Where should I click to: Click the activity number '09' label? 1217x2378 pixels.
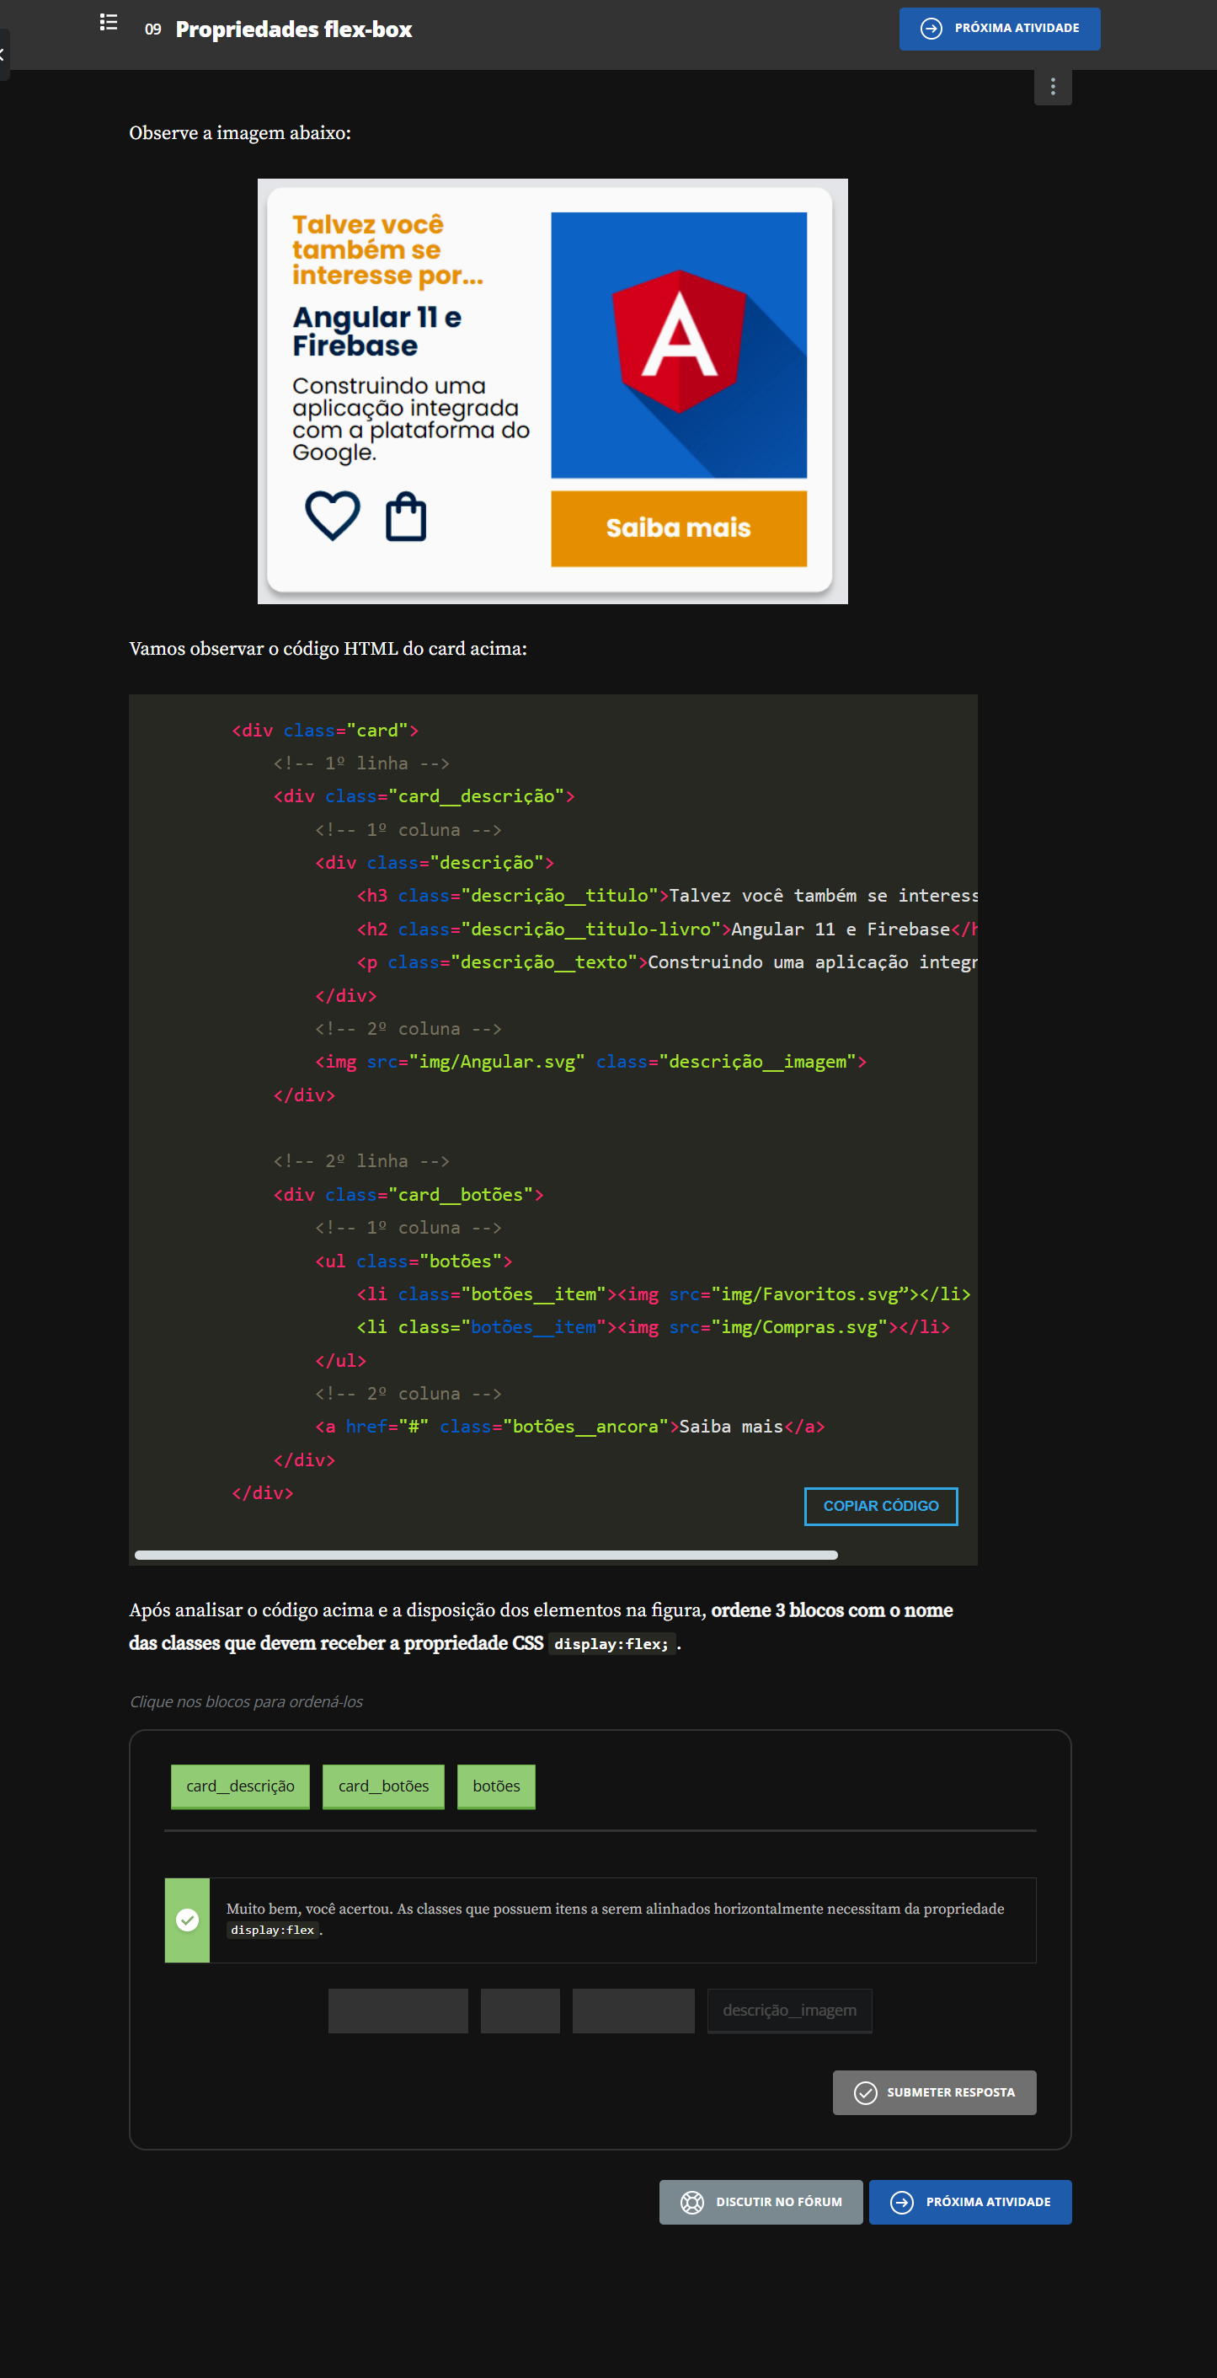153,29
